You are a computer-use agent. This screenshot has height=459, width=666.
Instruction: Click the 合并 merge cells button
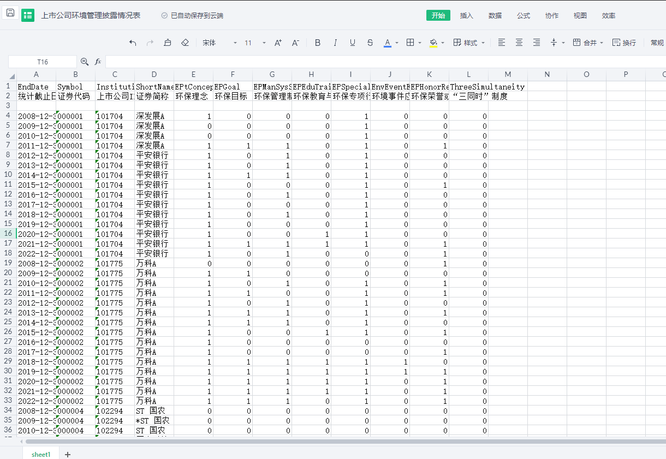(x=585, y=43)
